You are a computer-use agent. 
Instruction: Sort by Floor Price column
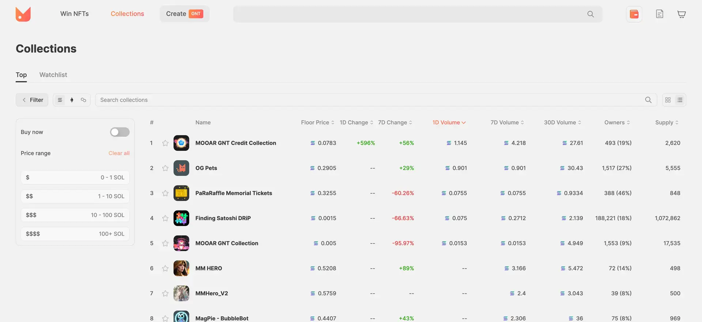[x=317, y=122]
